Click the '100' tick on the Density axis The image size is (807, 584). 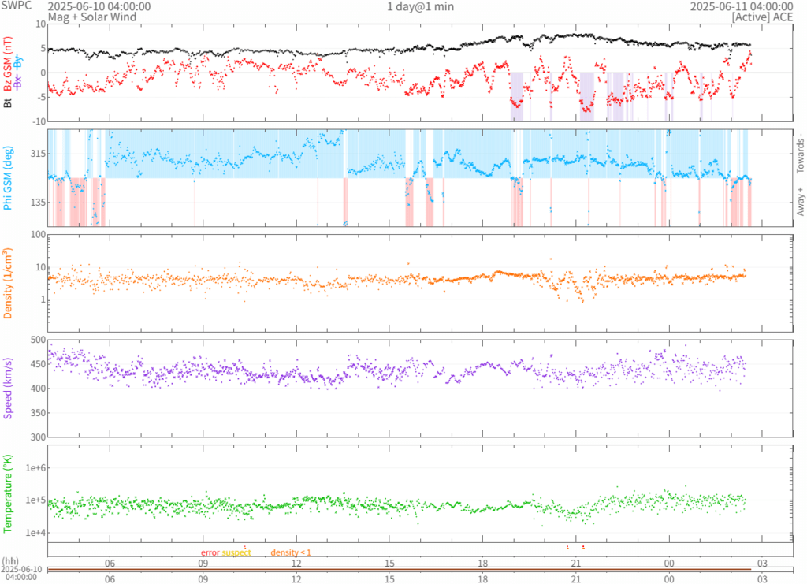point(38,235)
